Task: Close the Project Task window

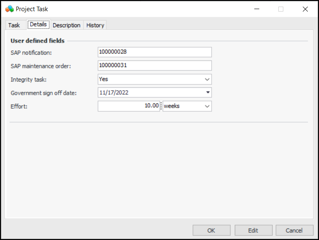Action: (x=305, y=9)
